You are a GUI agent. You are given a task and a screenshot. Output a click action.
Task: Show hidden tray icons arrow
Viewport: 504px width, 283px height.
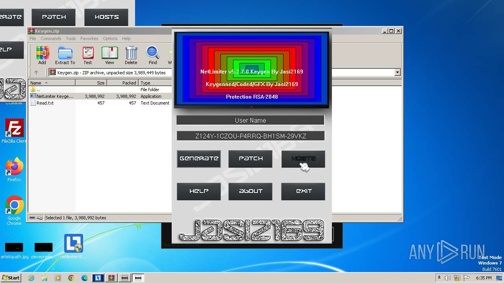pyautogui.click(x=439, y=278)
